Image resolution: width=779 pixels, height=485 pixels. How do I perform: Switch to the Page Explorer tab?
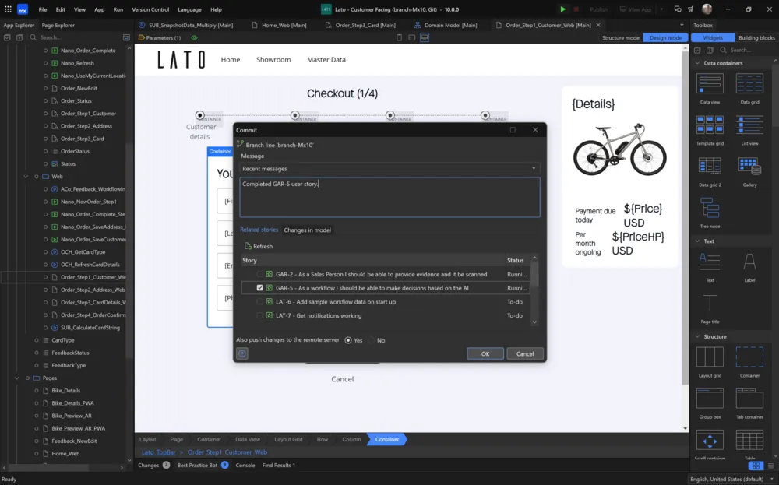click(x=58, y=26)
